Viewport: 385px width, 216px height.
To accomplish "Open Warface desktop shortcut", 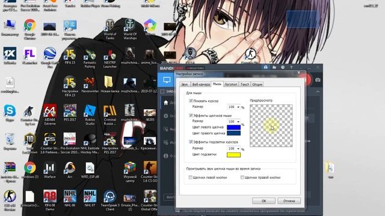I will 50,170.
